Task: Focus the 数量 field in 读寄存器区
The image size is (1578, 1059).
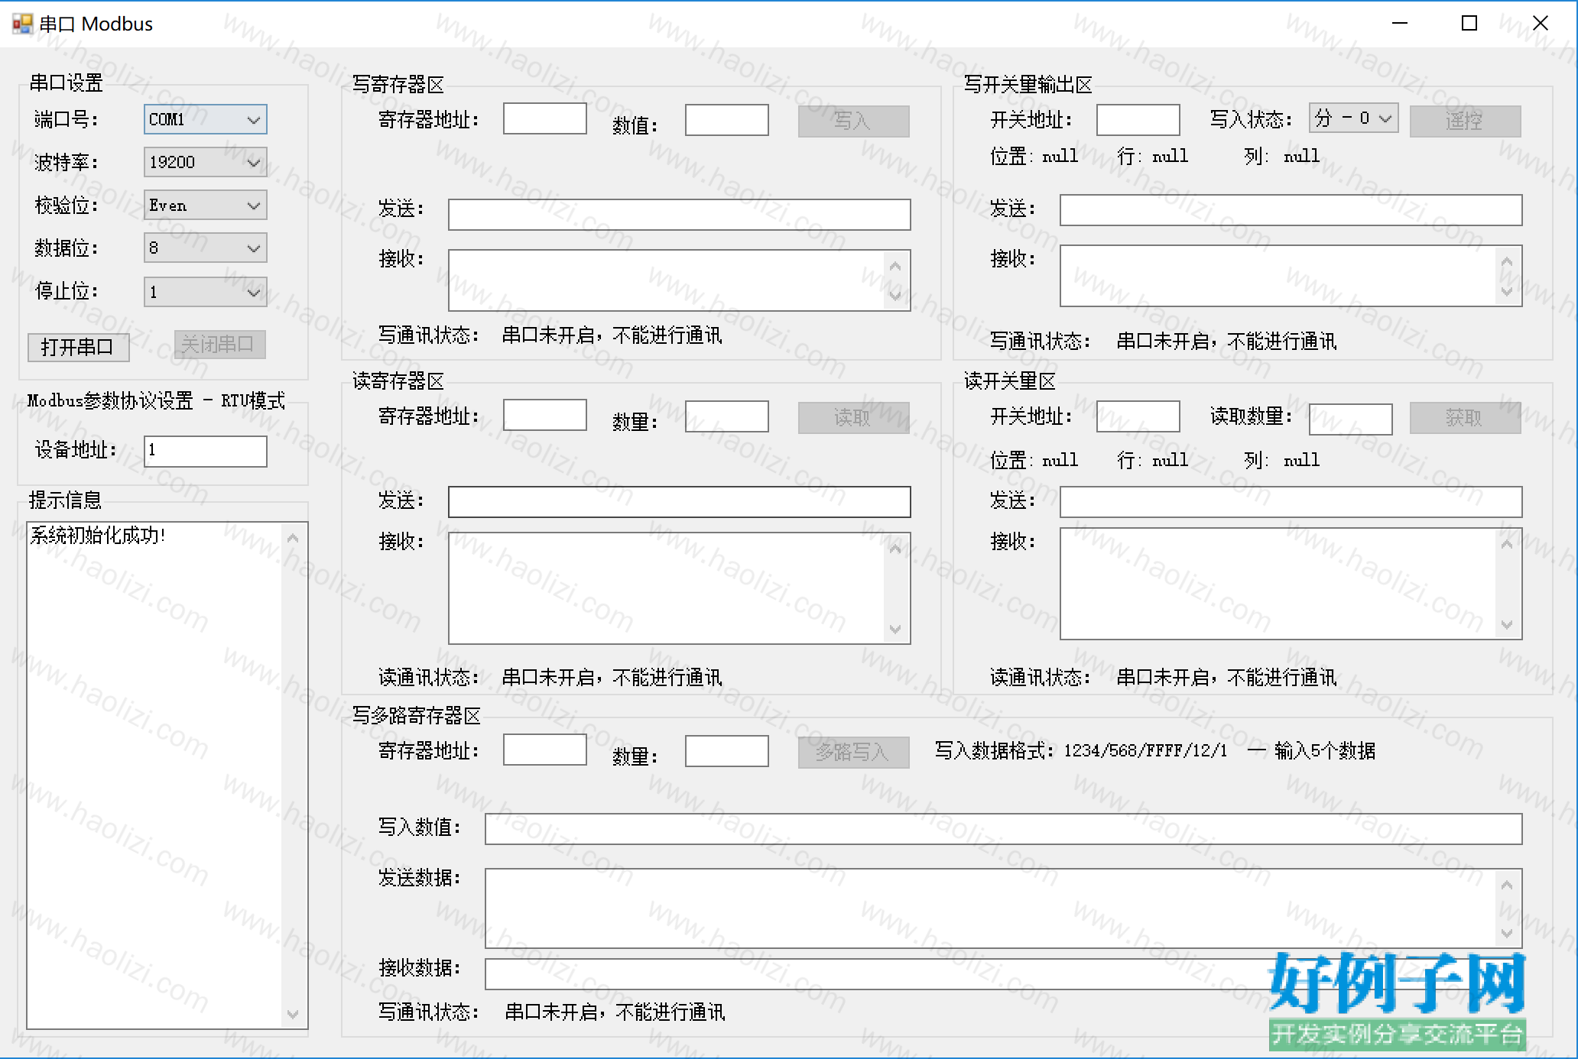Action: 726,416
